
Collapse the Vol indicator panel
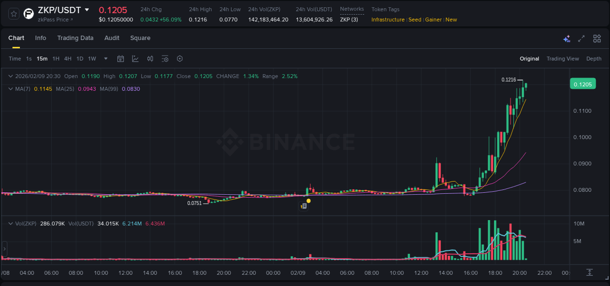(x=10, y=224)
